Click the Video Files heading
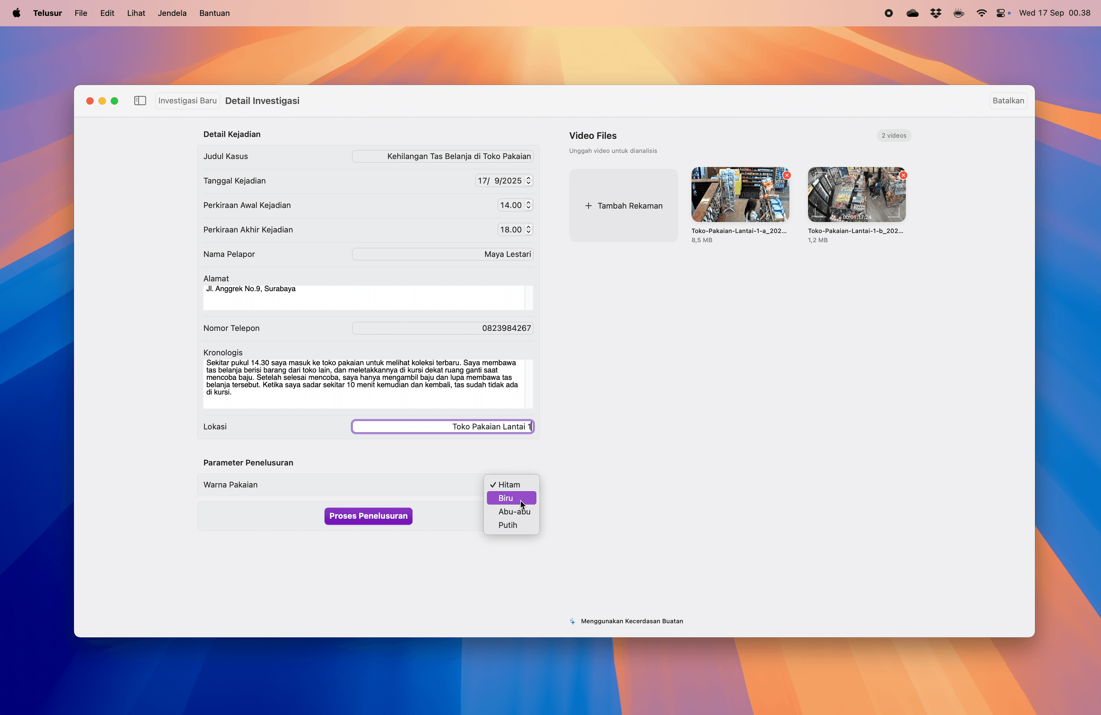 click(x=593, y=136)
